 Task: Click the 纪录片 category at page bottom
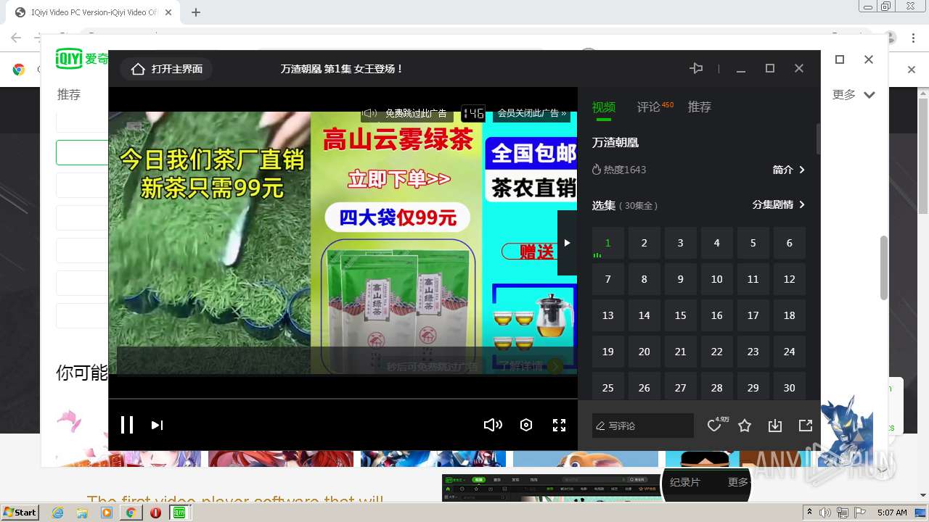pos(684,482)
